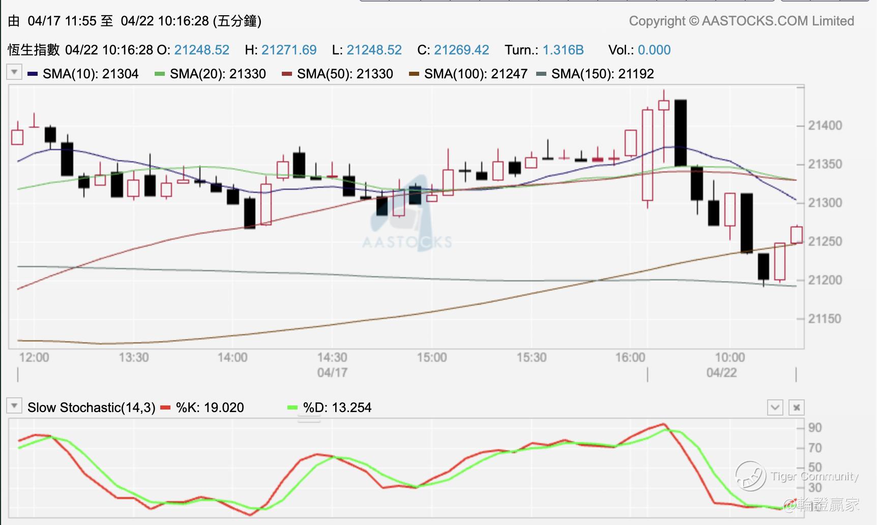Select the SMA(50): 21330 legend label
Image resolution: width=877 pixels, height=525 pixels.
(345, 74)
